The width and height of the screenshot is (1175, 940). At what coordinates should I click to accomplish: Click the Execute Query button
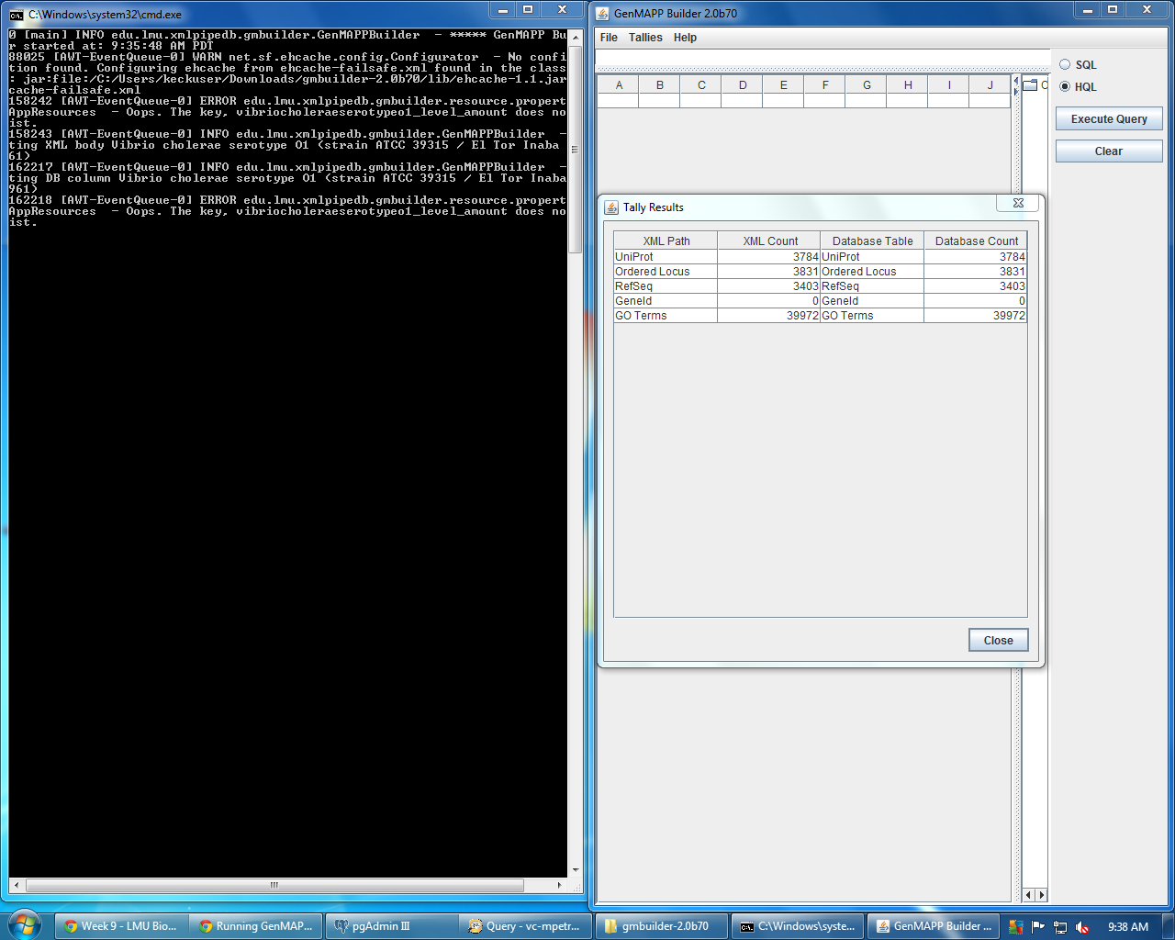1109,119
